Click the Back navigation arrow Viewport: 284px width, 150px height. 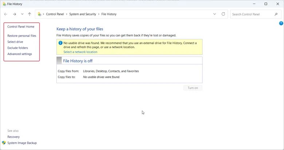coord(5,14)
